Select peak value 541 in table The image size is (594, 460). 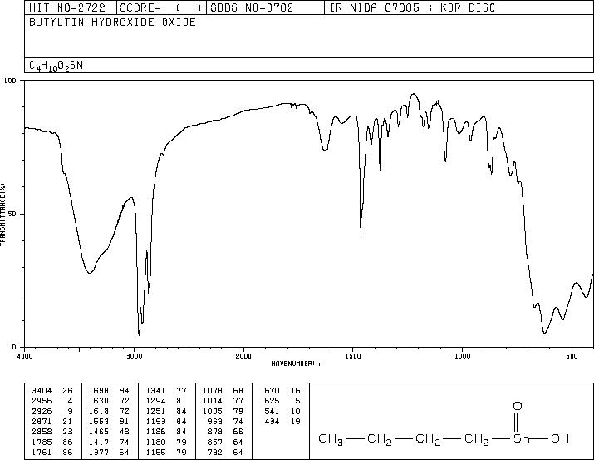pos(272,411)
